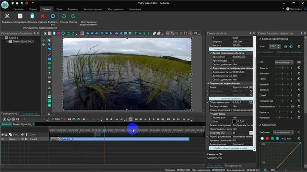Select the Line drawing tool in the left toolbar
The width and height of the screenshot is (307, 172).
click(x=49, y=54)
